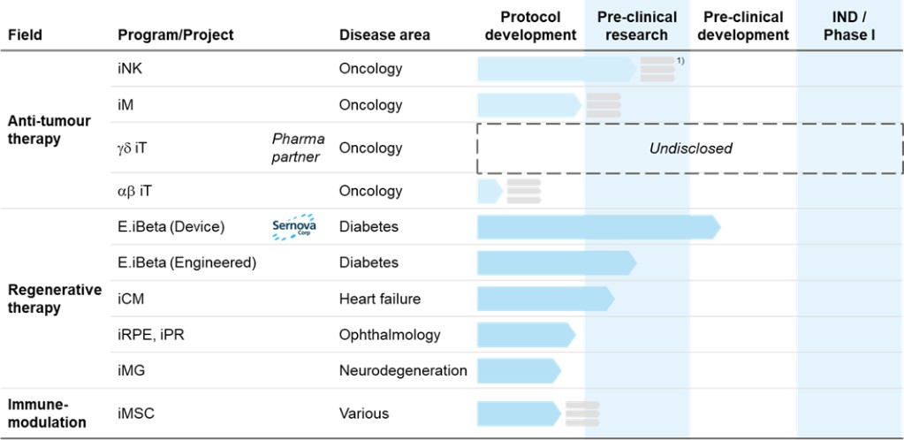
Task: Select the Protocol development column header
Action: 530,26
